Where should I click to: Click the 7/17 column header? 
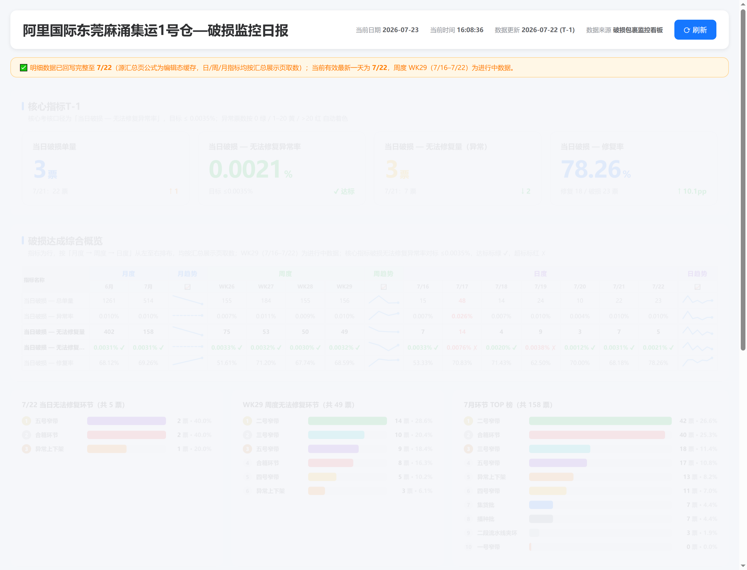coord(462,287)
